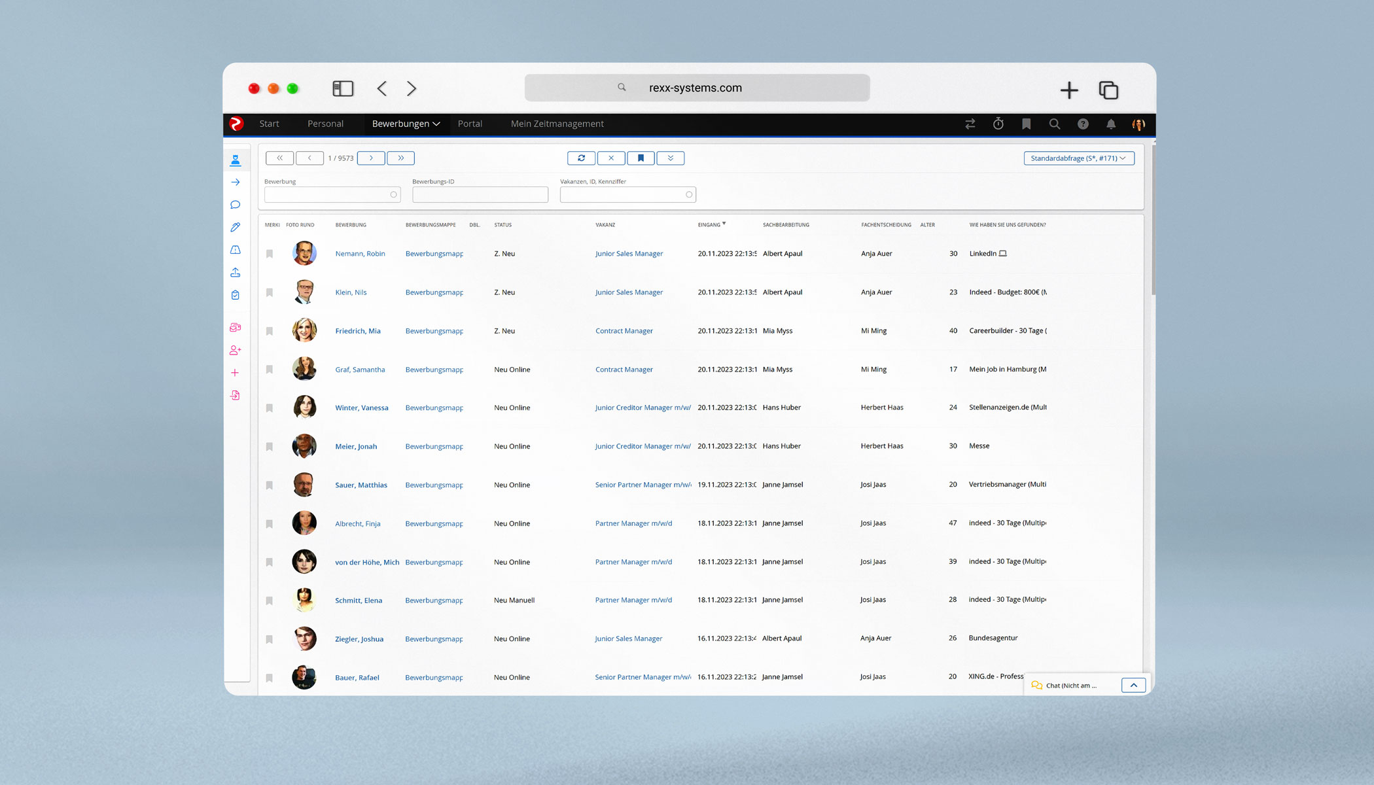Switch to the Personal menu tab
Viewport: 1374px width, 785px height.
point(325,123)
